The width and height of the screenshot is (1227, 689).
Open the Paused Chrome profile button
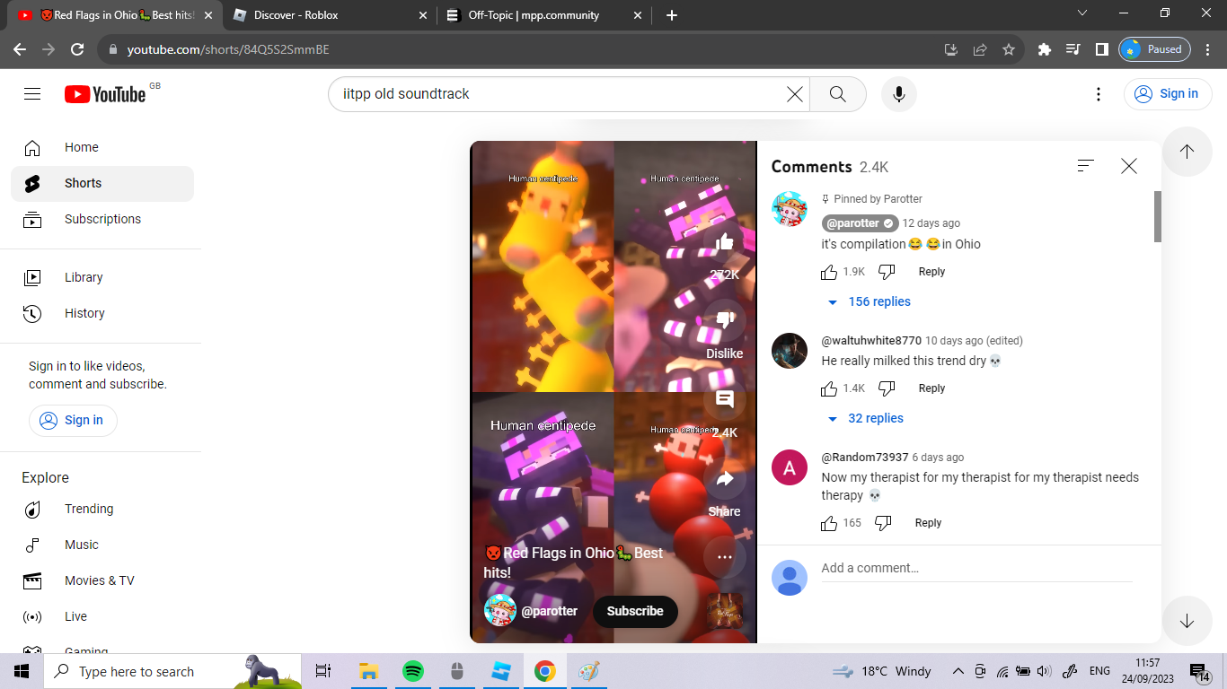click(1154, 49)
